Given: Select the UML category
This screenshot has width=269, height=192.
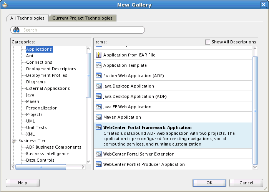Looking at the screenshot, I should [30, 121].
